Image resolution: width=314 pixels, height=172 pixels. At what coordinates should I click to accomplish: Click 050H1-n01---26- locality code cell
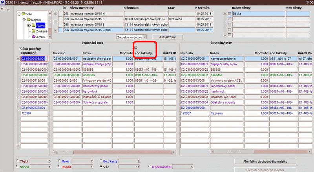149,81
